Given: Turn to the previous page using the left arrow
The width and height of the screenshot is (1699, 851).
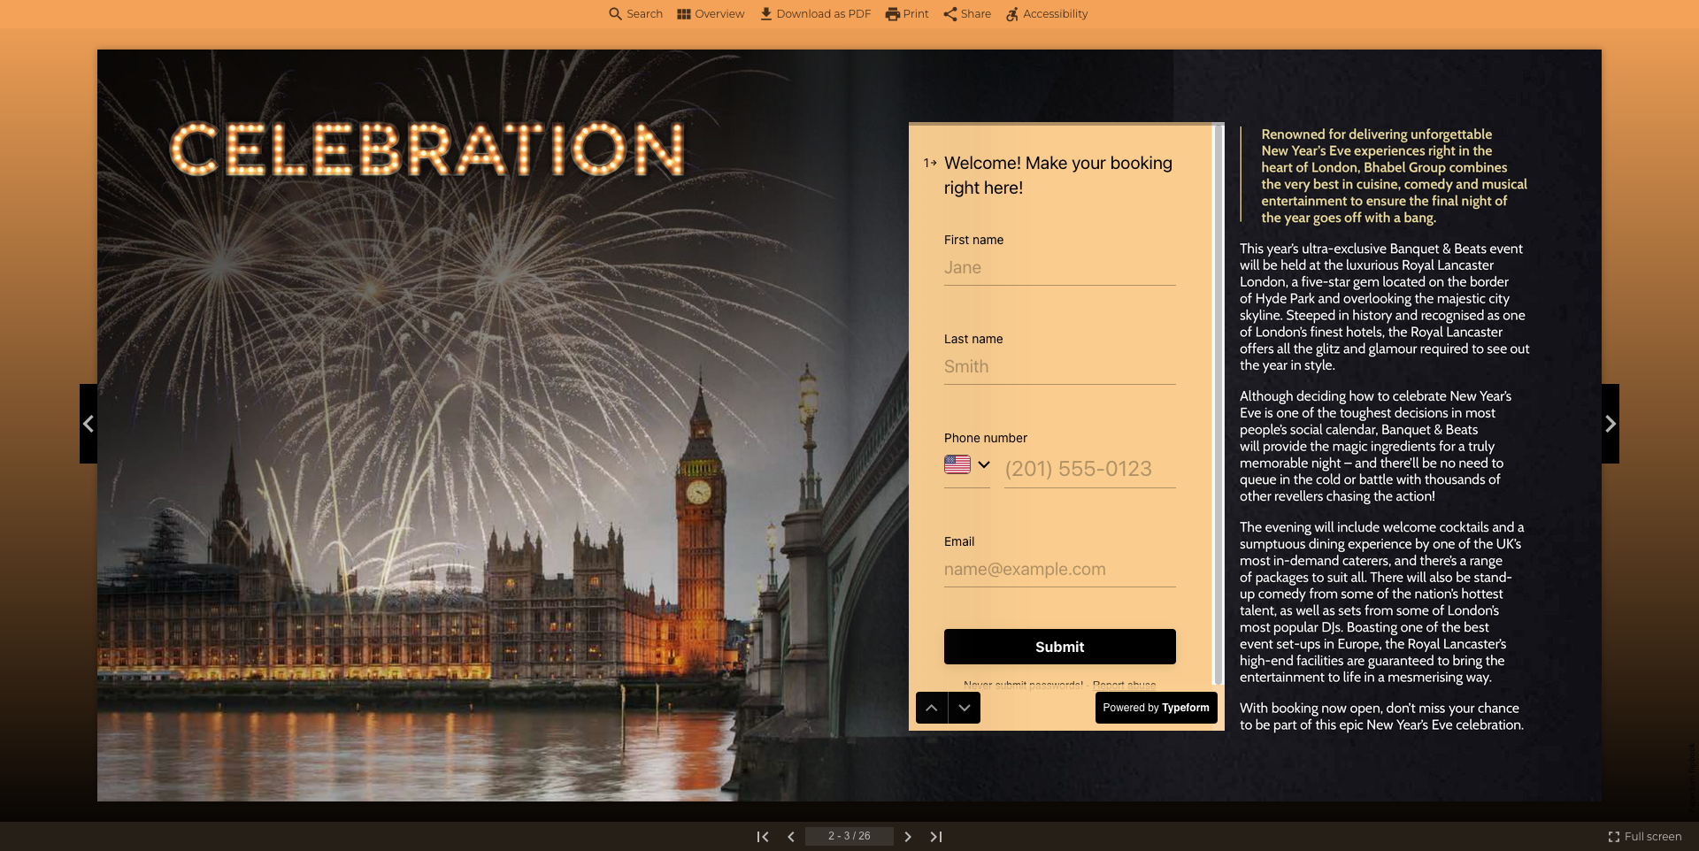Looking at the screenshot, I should point(88,424).
